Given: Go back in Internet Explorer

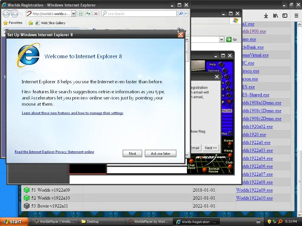Looking at the screenshot, I should pos(6,14).
